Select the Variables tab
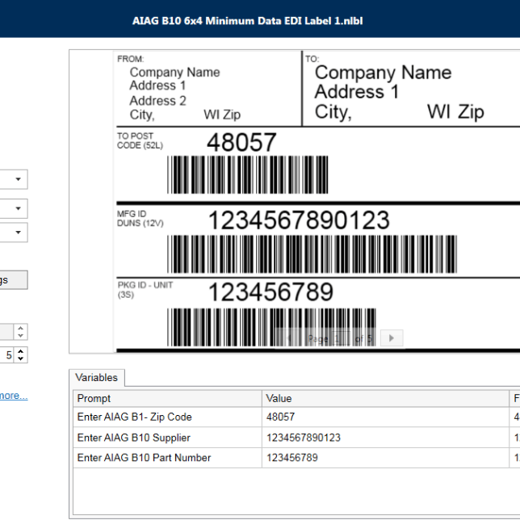The image size is (520, 520). [97, 378]
